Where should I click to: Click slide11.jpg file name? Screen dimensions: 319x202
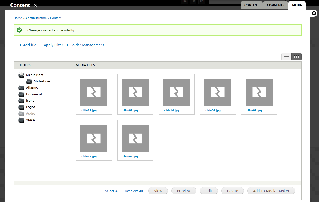[89, 157]
